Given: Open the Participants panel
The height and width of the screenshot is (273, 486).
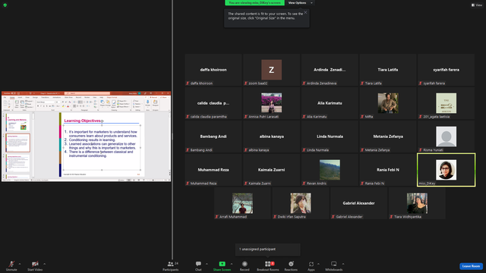Looking at the screenshot, I should (170, 265).
